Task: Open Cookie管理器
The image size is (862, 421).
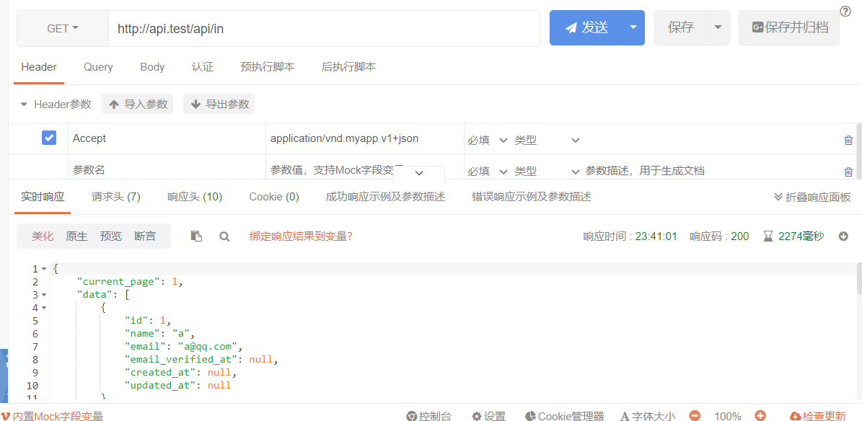Action: pos(565,416)
